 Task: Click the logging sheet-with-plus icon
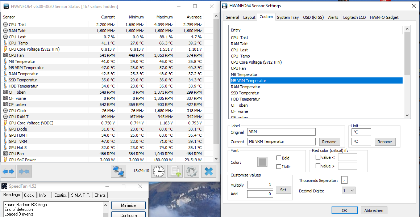(x=175, y=171)
